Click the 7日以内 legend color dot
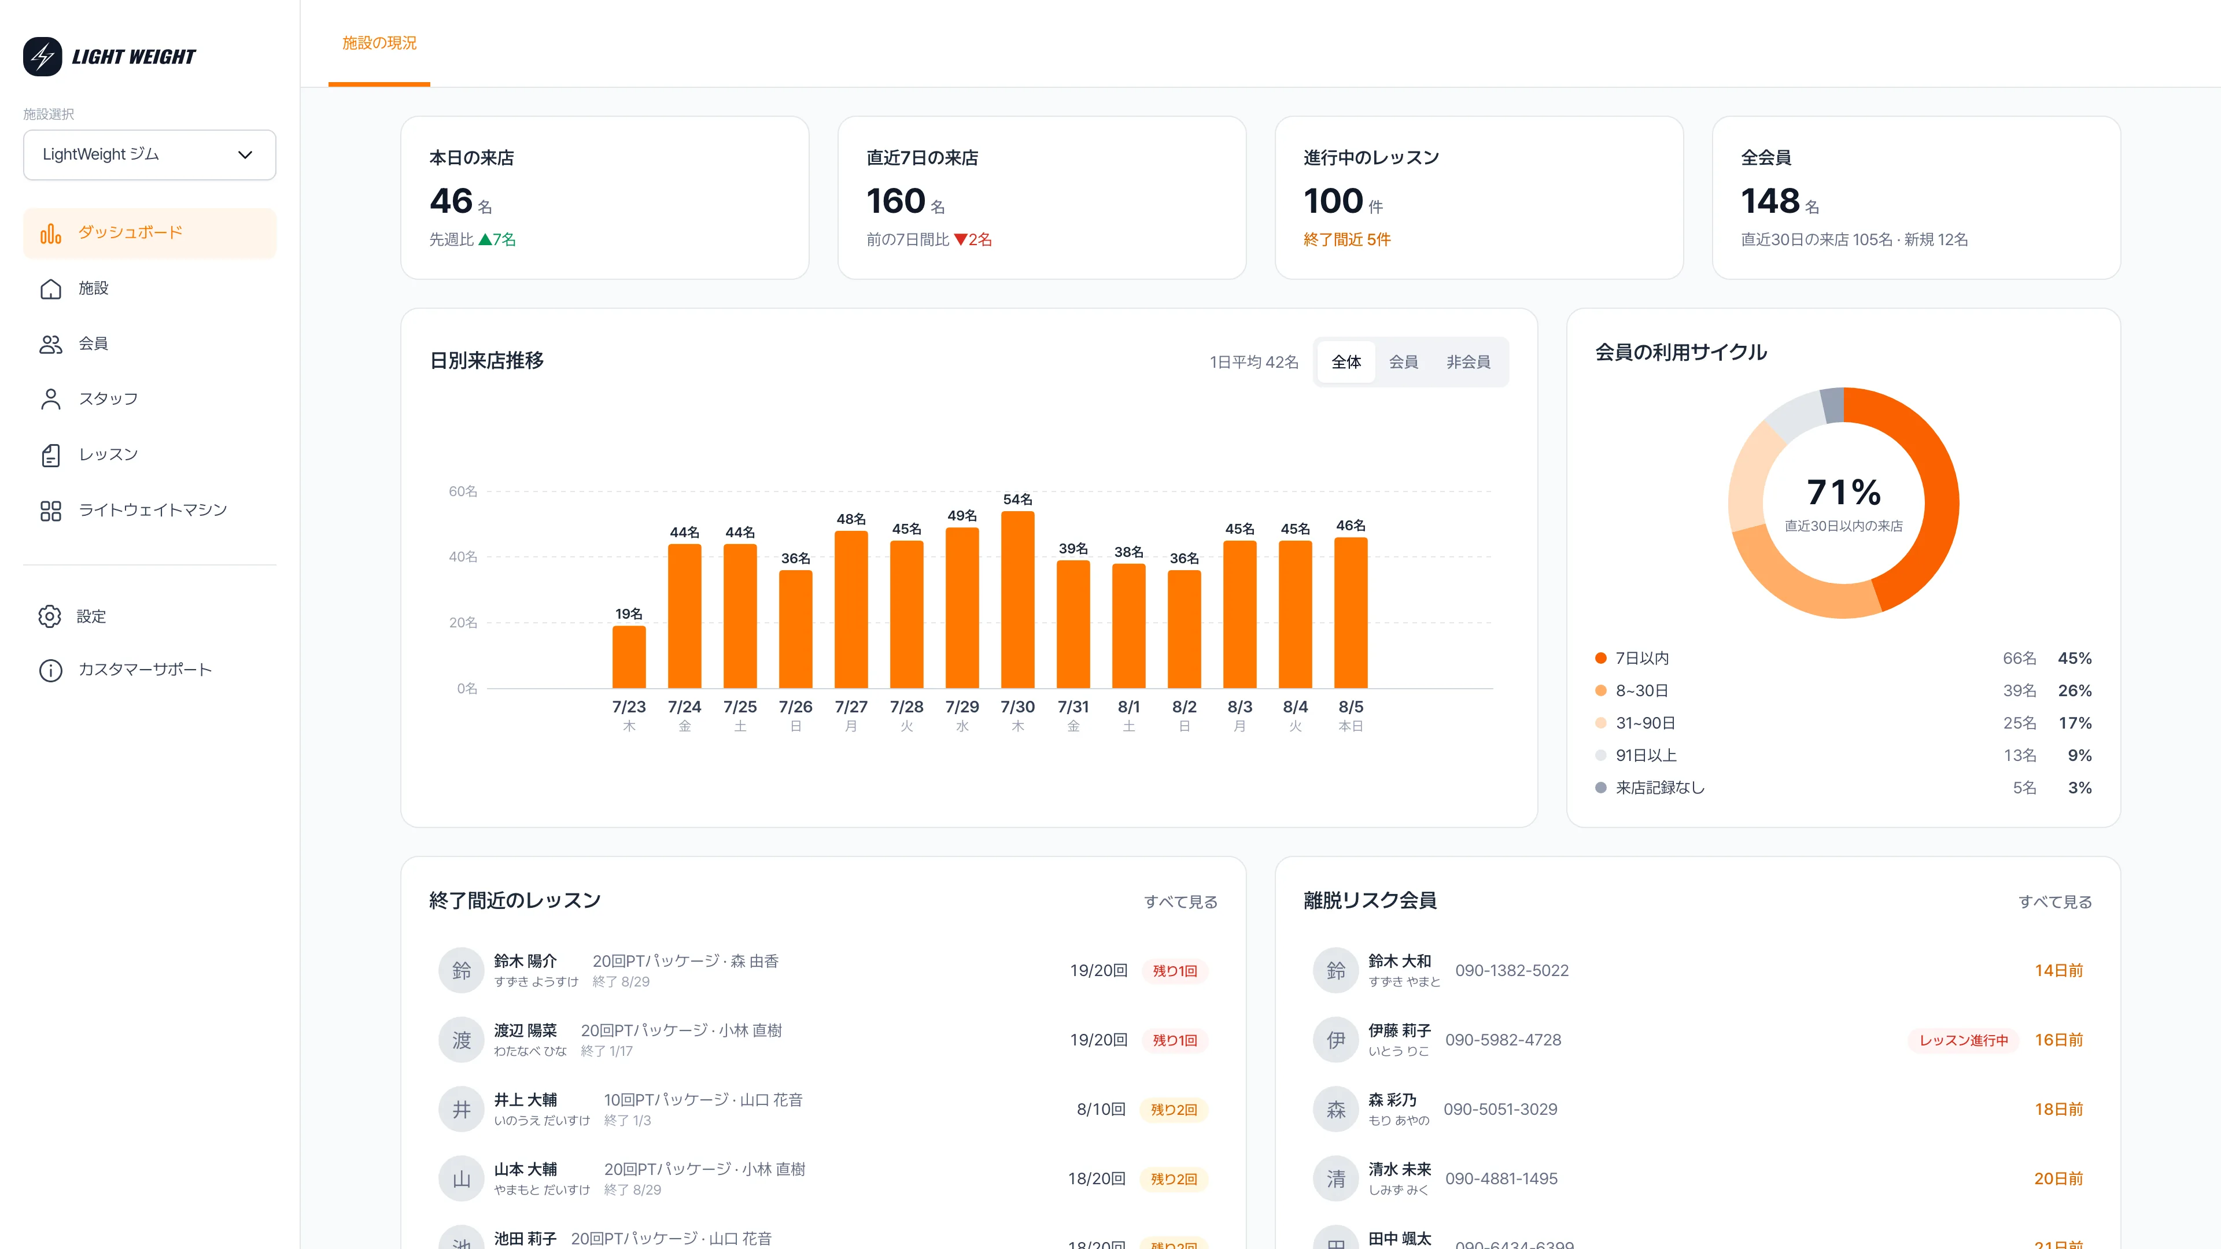The width and height of the screenshot is (2221, 1249). coord(1601,659)
